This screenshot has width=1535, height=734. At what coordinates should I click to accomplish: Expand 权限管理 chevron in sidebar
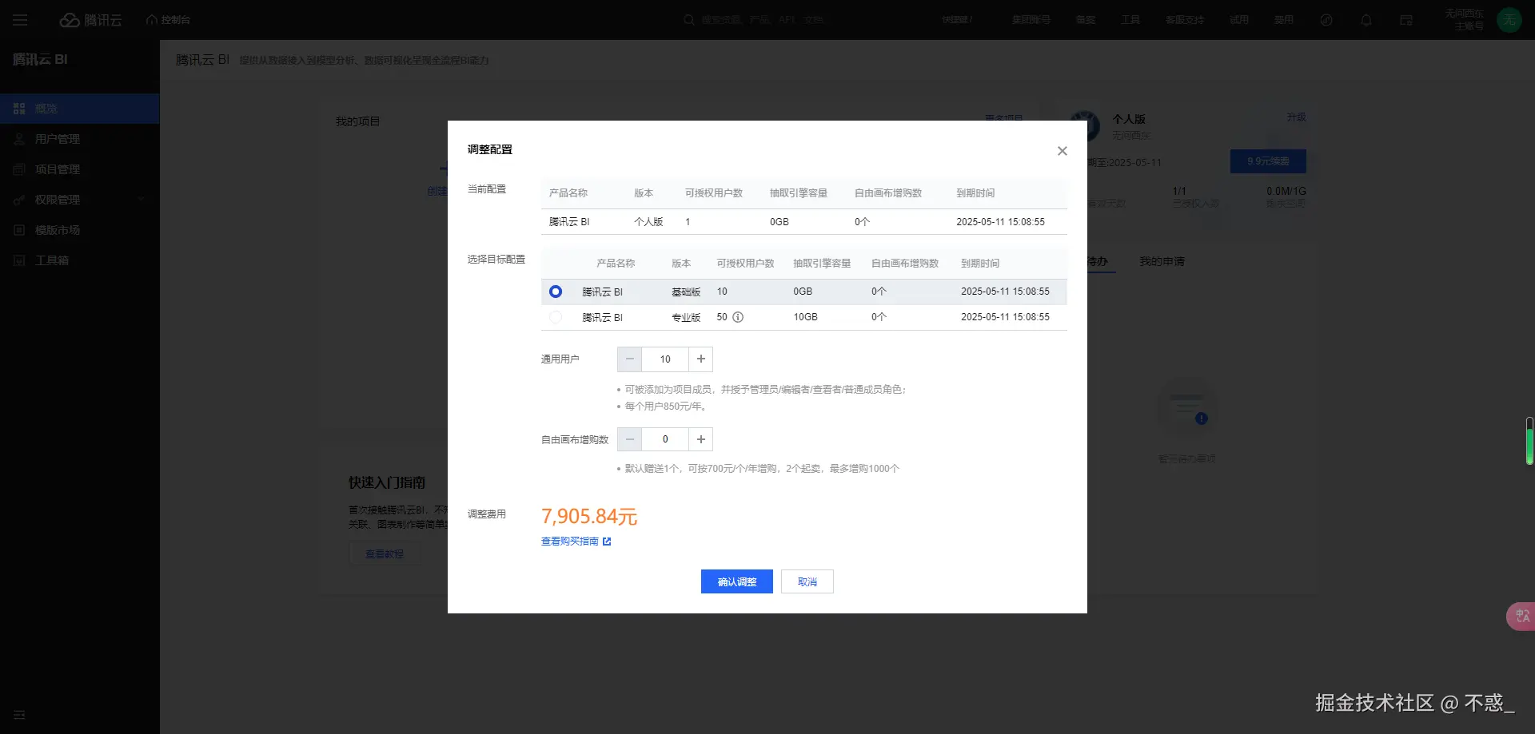tap(142, 200)
